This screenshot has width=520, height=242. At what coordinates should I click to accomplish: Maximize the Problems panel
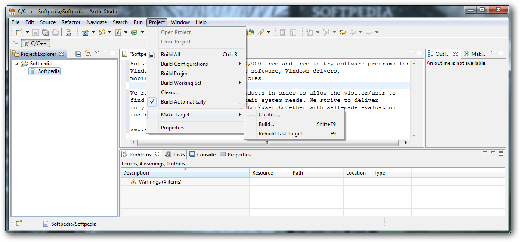[x=501, y=153]
